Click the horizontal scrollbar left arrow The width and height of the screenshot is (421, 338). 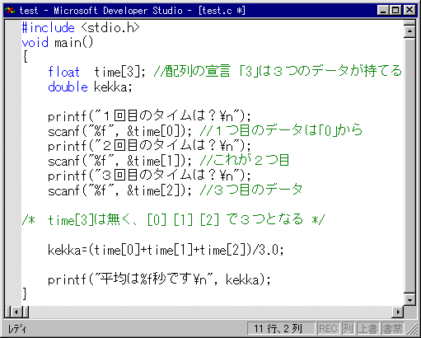16,312
